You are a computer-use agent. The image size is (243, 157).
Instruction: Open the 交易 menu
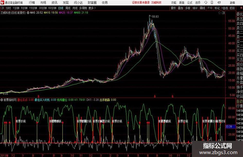[105, 3]
